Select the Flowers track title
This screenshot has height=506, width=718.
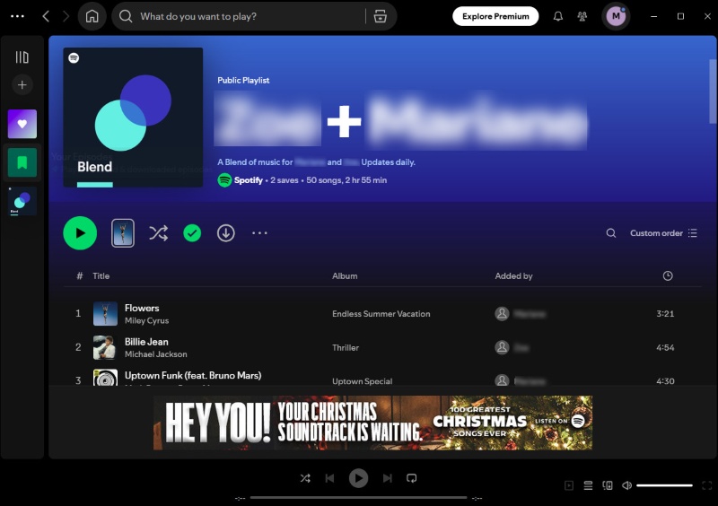tap(142, 309)
